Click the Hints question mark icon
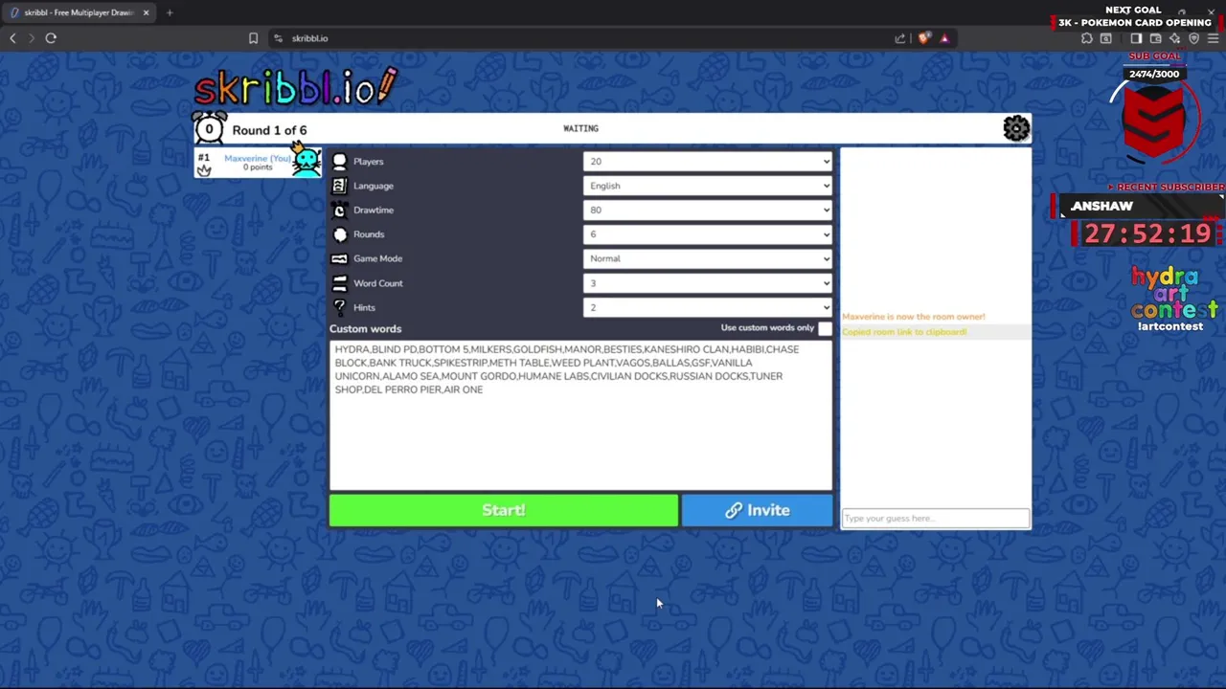This screenshot has height=689, width=1226. coord(339,307)
